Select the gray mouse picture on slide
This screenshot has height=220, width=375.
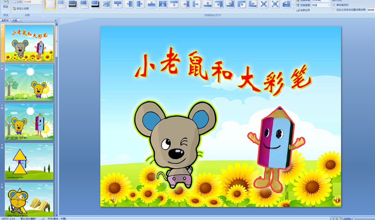coord(175,144)
